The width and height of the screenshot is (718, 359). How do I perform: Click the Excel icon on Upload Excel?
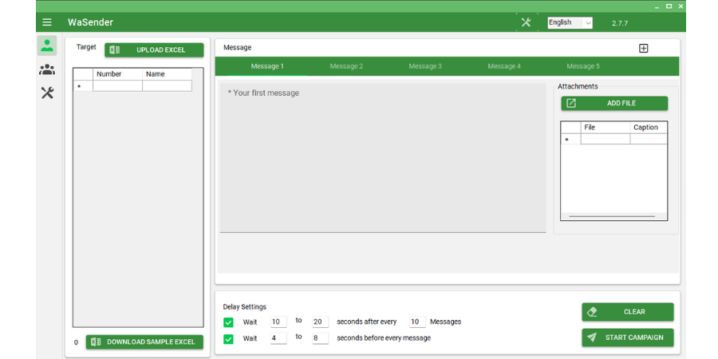pos(115,49)
